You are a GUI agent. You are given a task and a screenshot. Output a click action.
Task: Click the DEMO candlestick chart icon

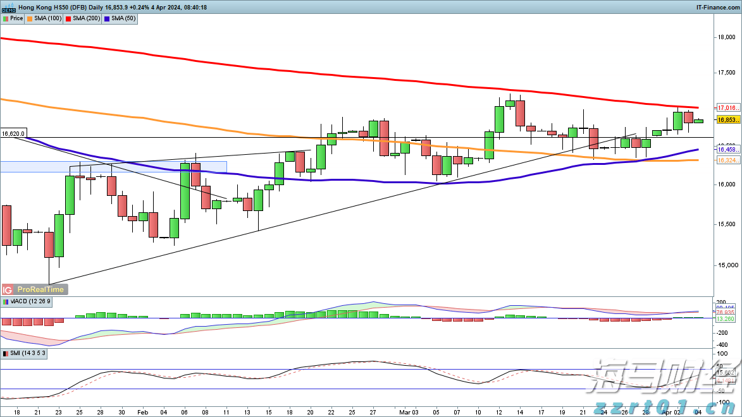8,7
